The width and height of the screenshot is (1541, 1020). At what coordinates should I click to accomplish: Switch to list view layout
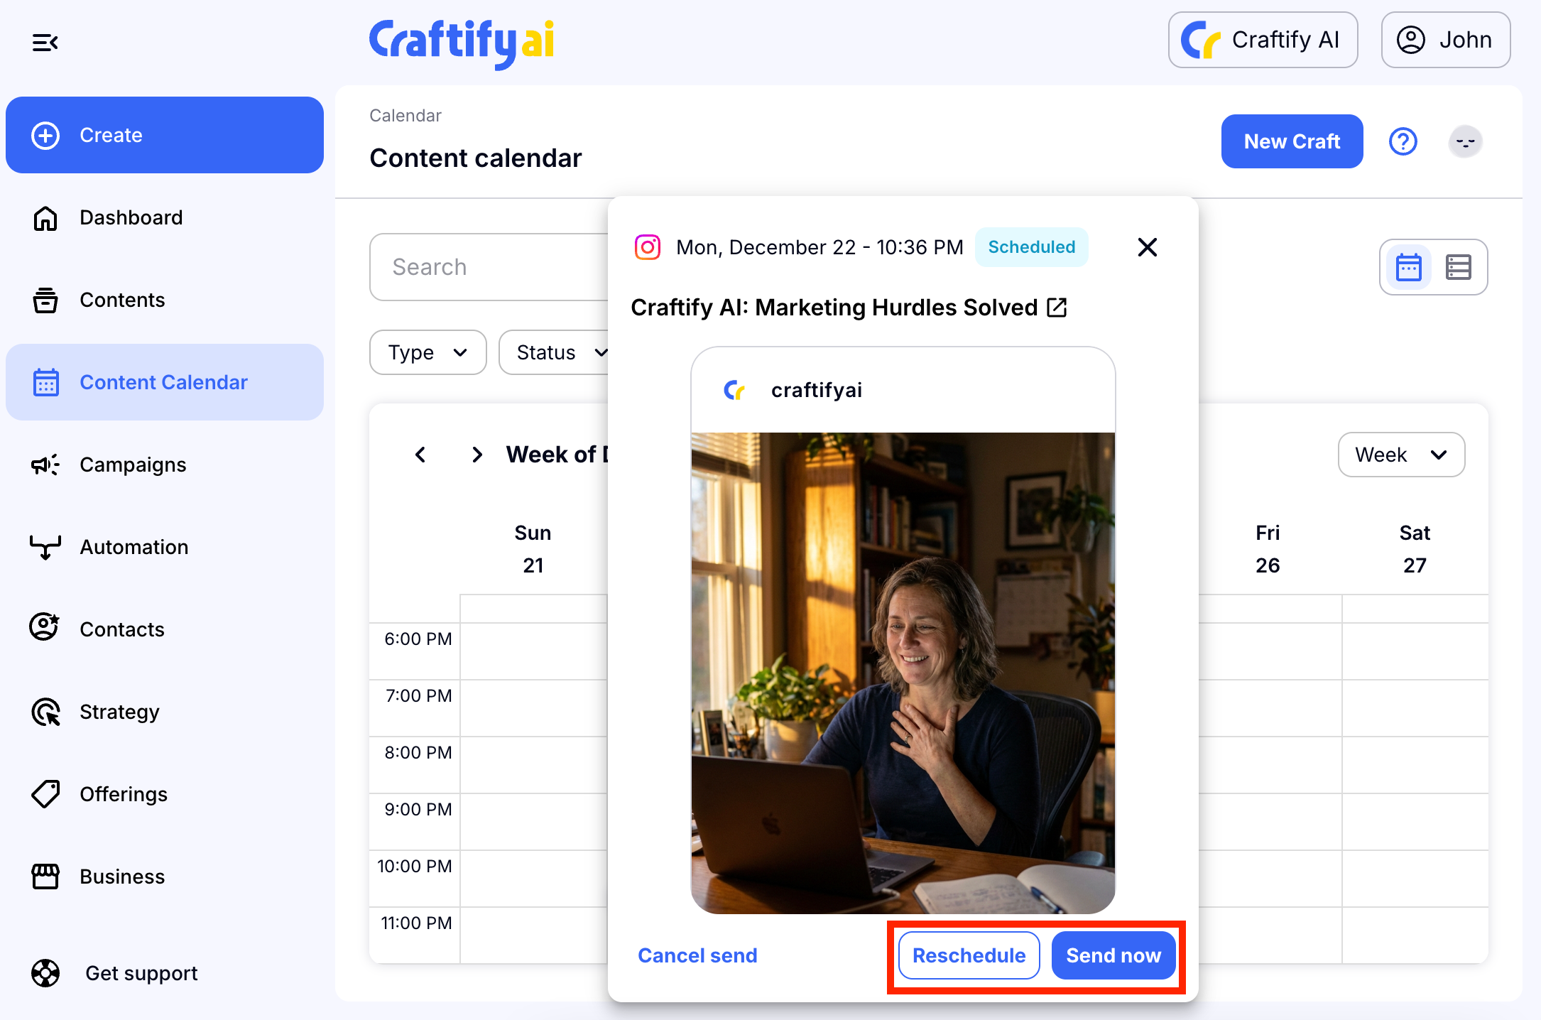point(1458,267)
